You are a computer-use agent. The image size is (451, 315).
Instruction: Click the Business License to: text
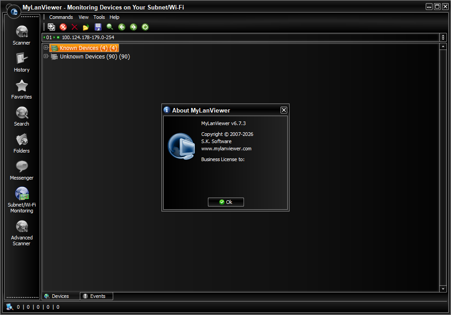click(x=223, y=159)
